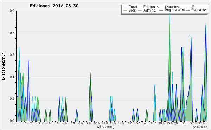Image resolution: width=211 pixels, height=130 pixels.
Task: Click the '10 h' x-axis label
Action: (97, 123)
